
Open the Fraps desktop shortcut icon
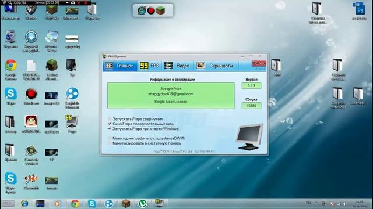[x=72, y=121]
